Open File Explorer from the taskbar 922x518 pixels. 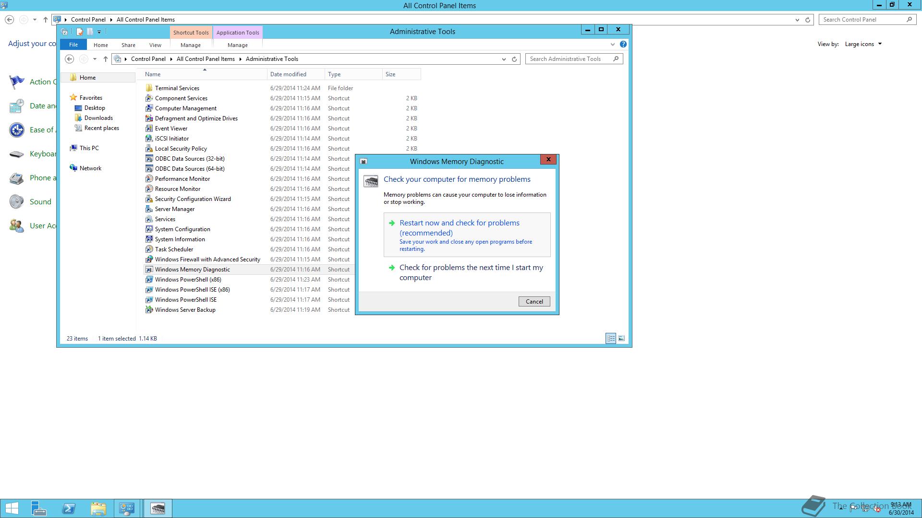click(x=98, y=508)
